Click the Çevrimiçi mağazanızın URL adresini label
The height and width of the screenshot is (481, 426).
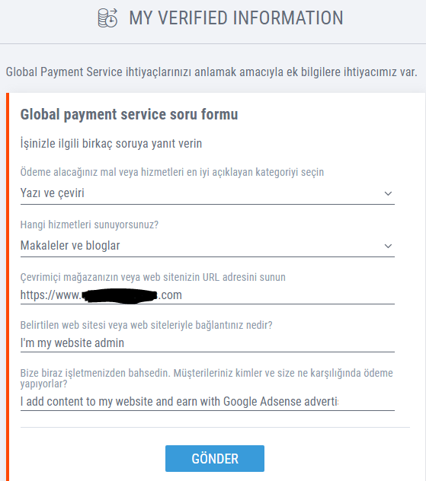click(x=153, y=277)
